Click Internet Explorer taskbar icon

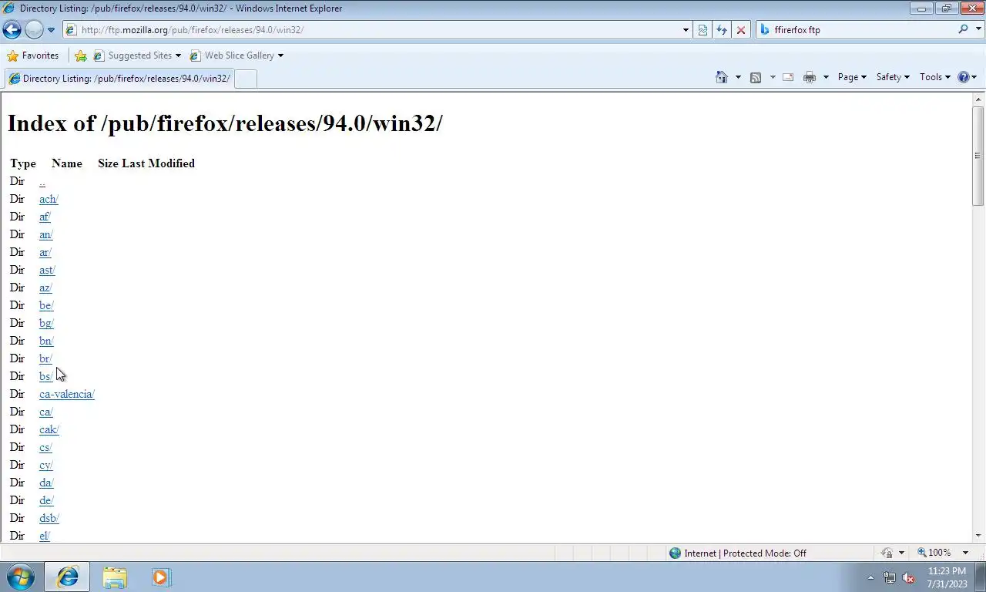point(67,577)
